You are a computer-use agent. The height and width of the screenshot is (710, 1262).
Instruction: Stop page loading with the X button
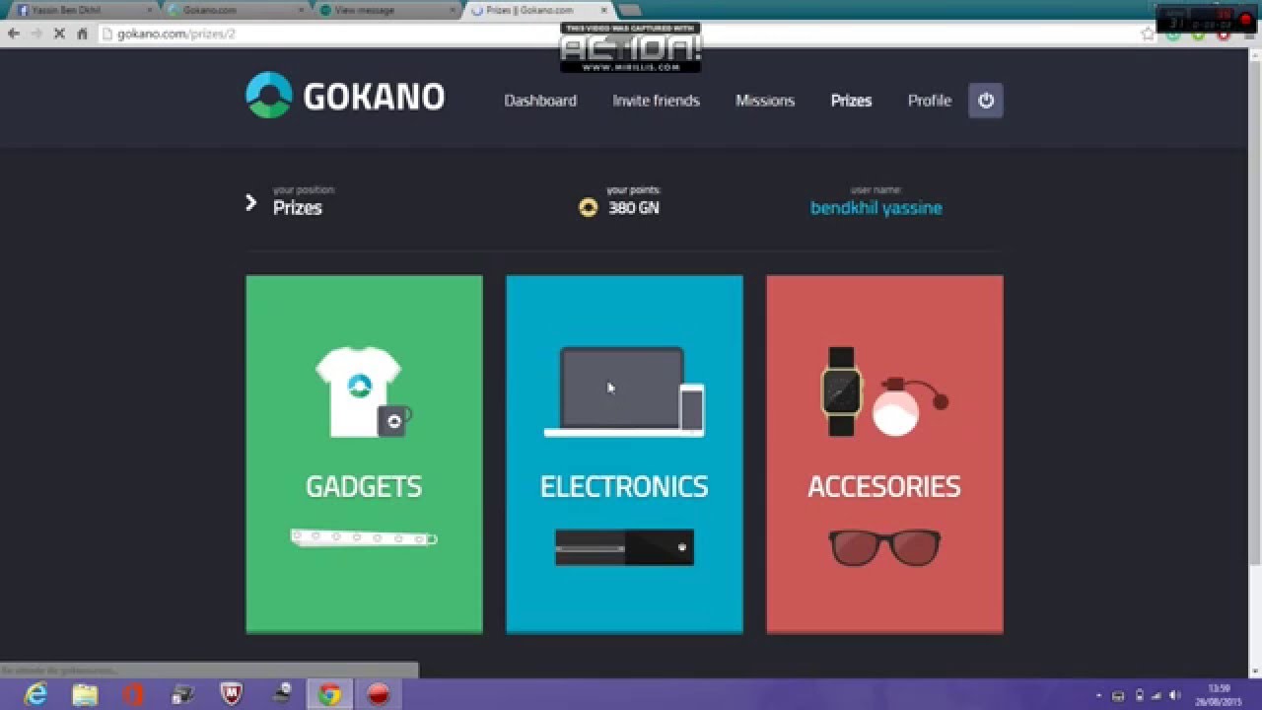click(59, 34)
